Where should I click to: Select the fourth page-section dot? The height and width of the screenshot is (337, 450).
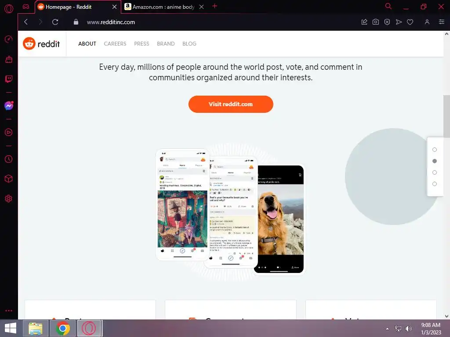click(435, 184)
